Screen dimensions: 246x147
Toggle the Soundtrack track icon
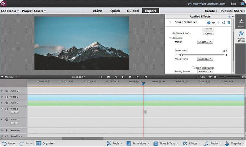click(7, 136)
